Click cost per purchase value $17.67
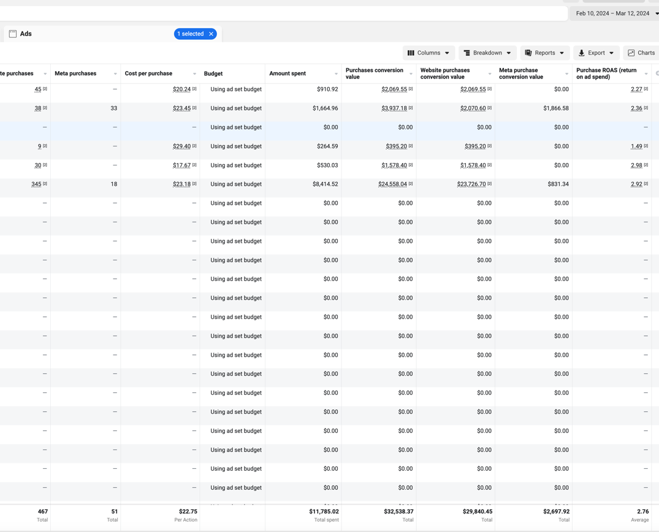Screen dimensions: 659x532 [181, 165]
